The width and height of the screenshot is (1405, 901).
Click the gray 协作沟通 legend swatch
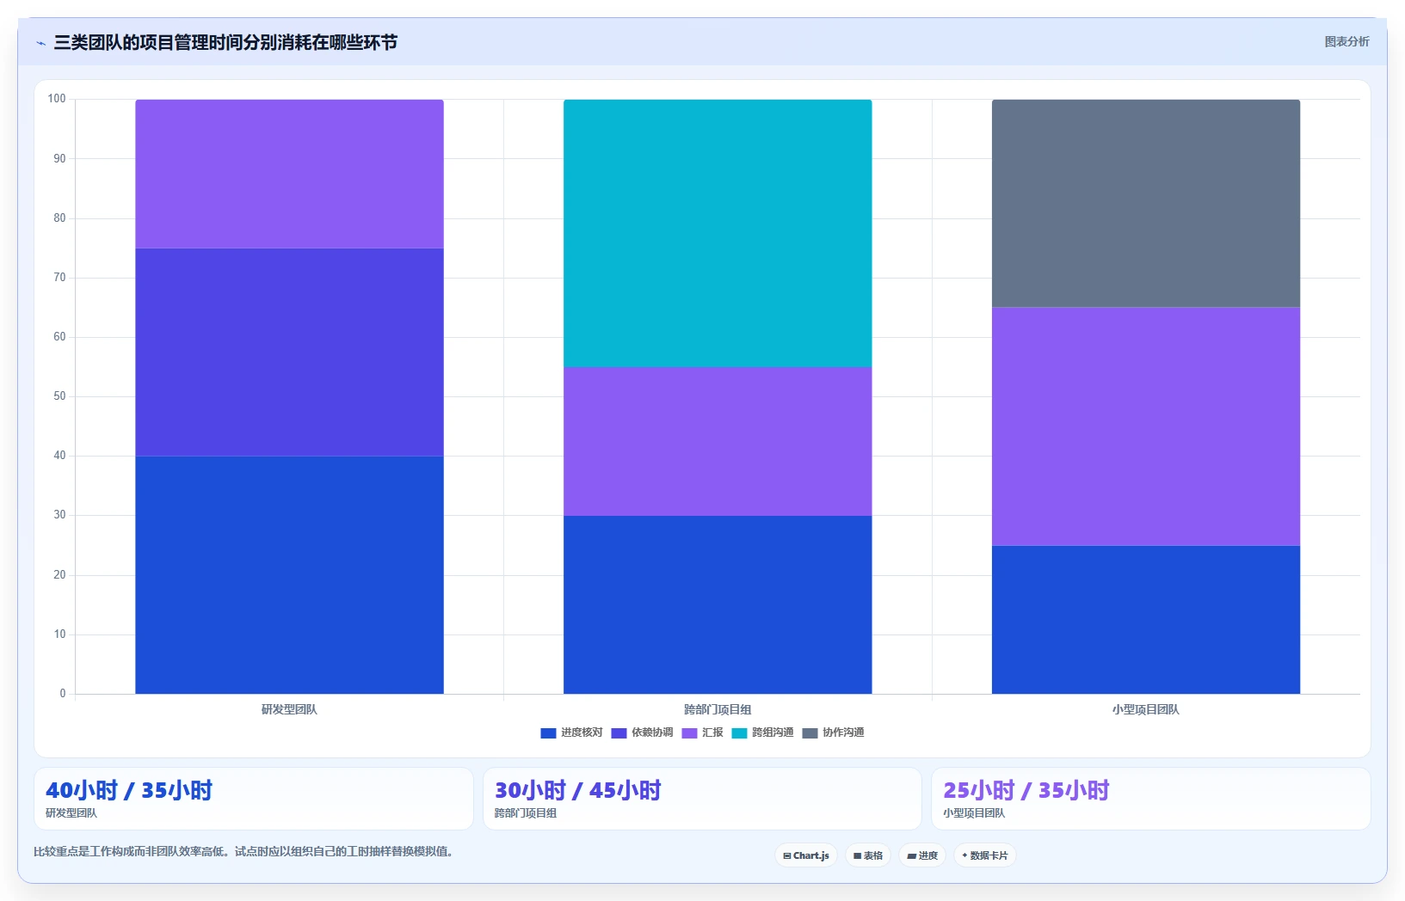pyautogui.click(x=810, y=733)
